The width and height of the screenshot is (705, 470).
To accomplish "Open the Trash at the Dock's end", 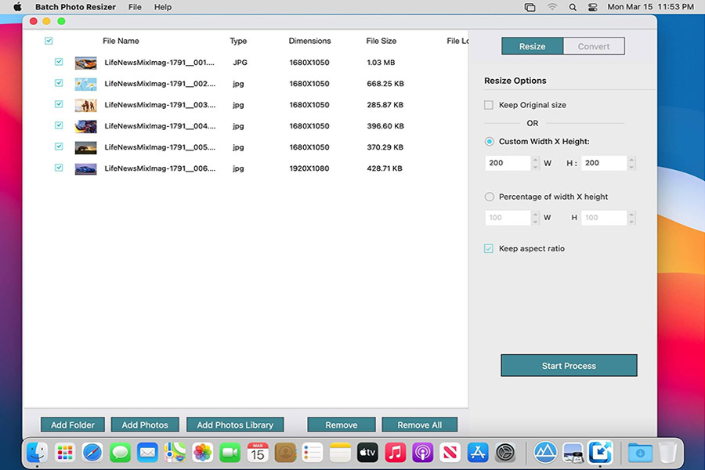I will [x=667, y=453].
